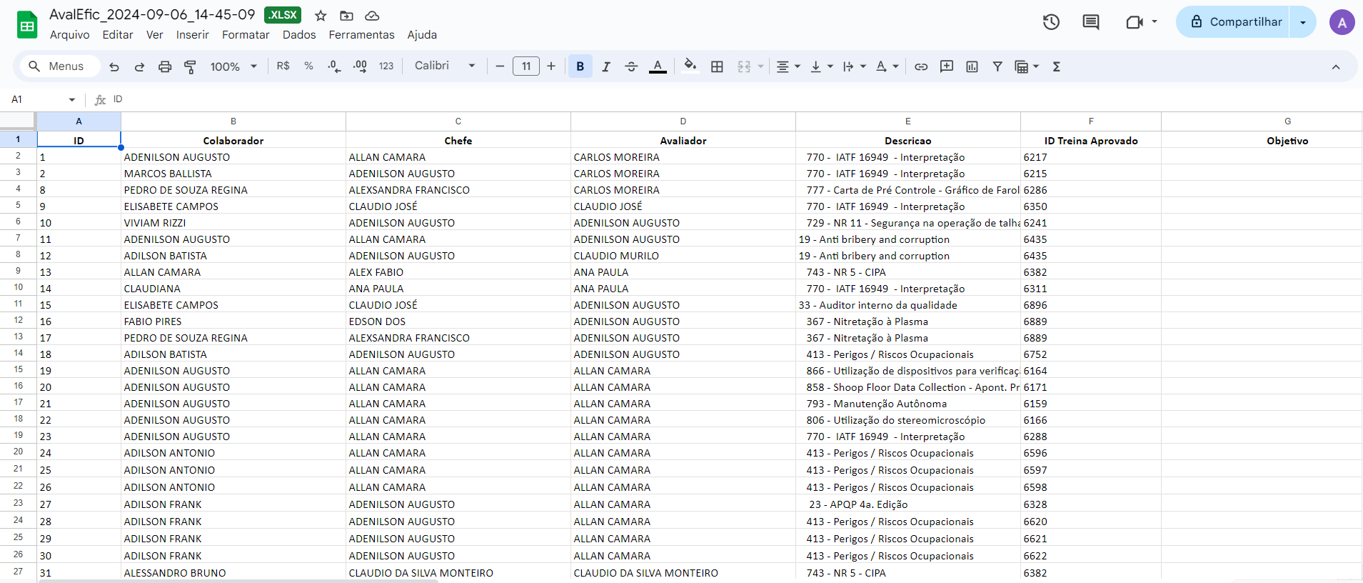Viewport: 1363px width, 583px height.
Task: Open filter views dropdown
Action: pos(1027,66)
